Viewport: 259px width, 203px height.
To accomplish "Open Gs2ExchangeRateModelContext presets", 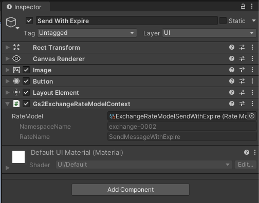I will click(x=242, y=104).
